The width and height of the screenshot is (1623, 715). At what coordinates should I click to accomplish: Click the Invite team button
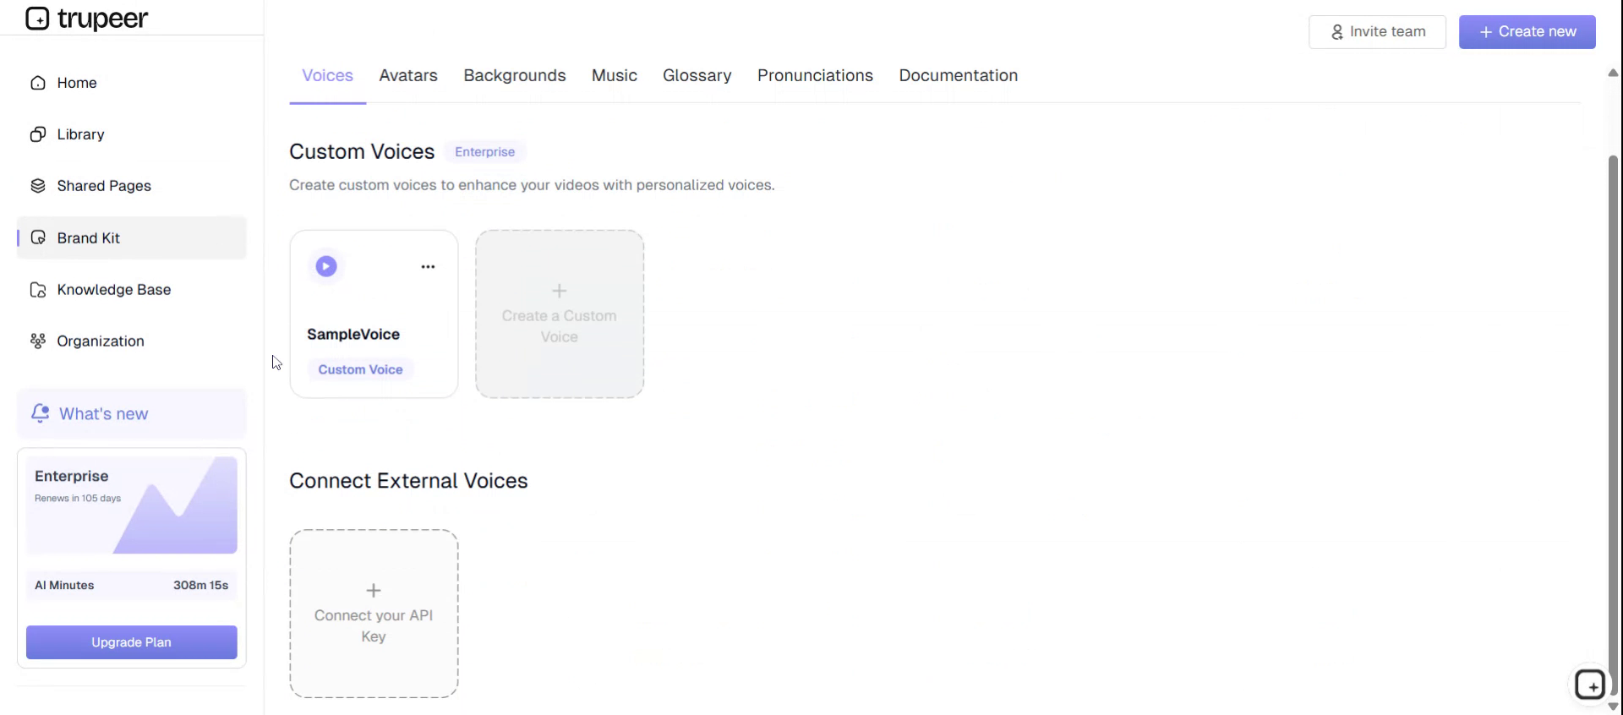[1377, 32]
